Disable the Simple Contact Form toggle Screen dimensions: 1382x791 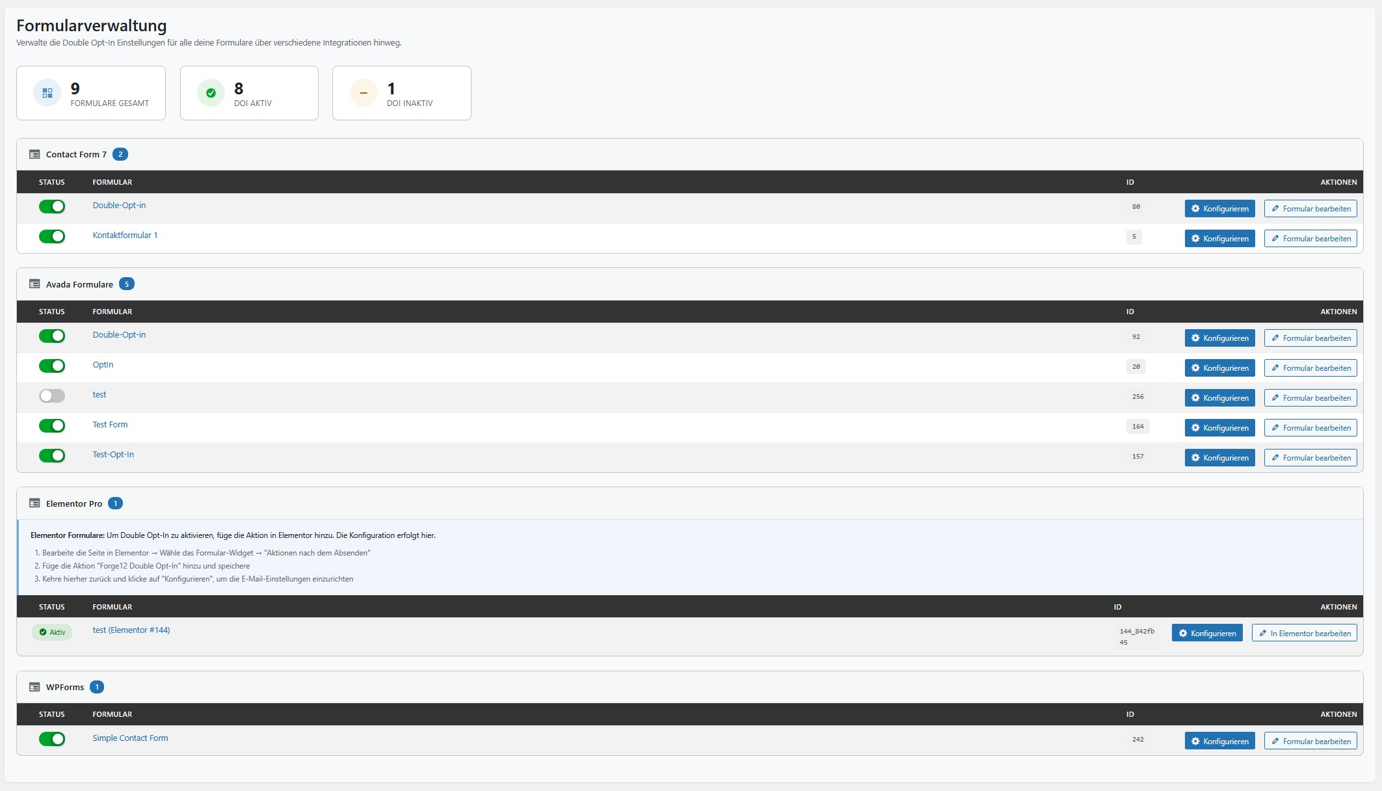52,739
